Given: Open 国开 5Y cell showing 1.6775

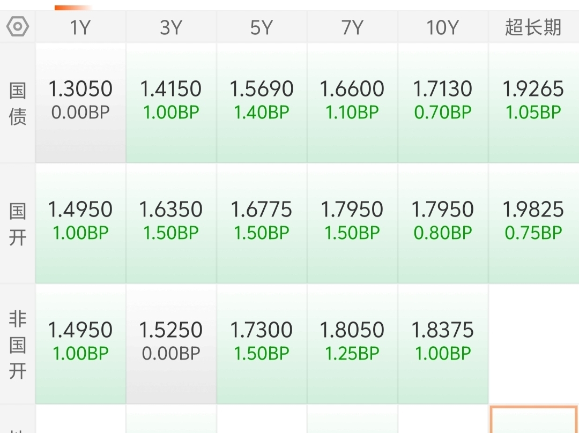Looking at the screenshot, I should coord(262,223).
